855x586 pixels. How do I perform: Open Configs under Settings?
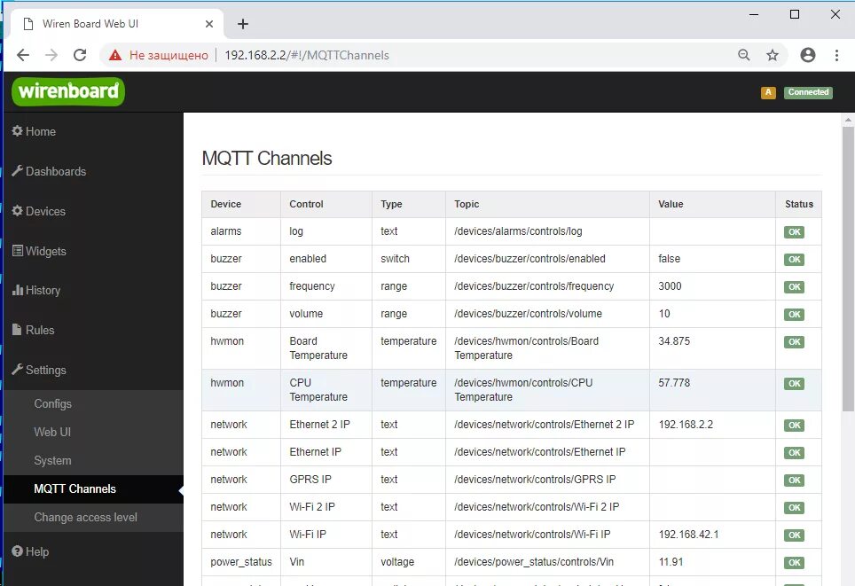coord(53,403)
